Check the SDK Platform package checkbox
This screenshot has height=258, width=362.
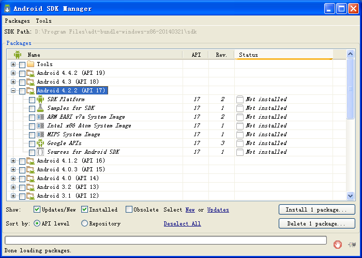point(32,100)
